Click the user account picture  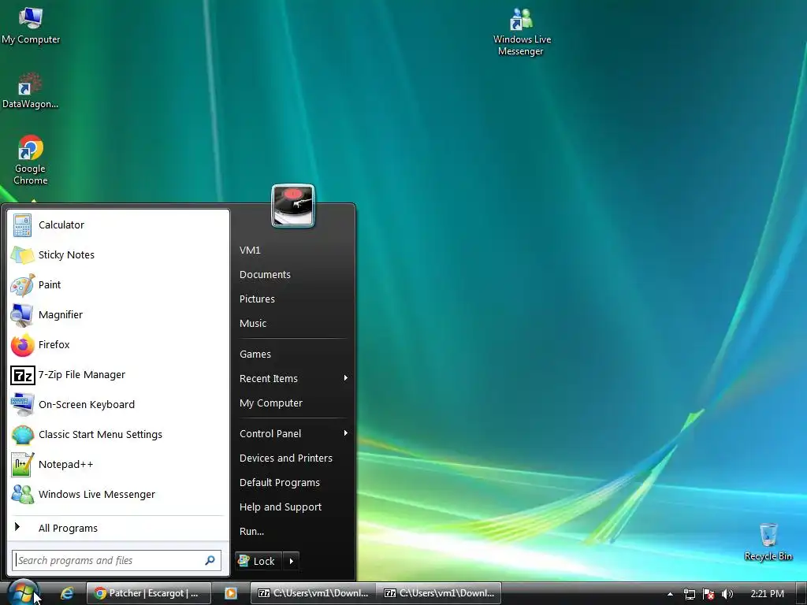[x=293, y=206]
